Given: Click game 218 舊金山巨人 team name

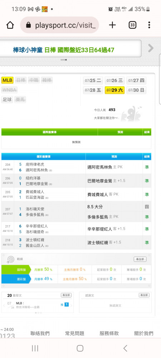Looking at the screenshot, I should click(35, 246).
